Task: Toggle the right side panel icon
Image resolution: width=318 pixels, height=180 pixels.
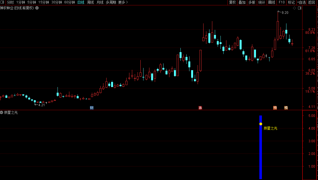Action: (x=300, y=8)
